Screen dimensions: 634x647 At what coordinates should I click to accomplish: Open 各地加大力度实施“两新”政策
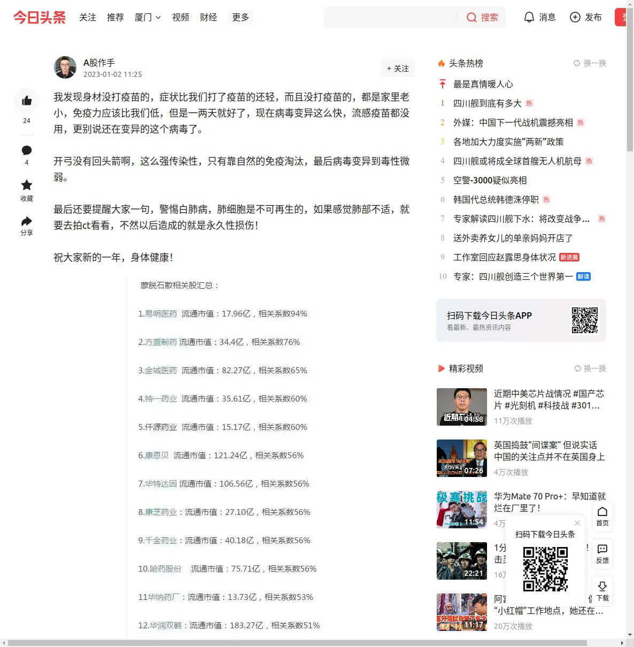coord(508,142)
